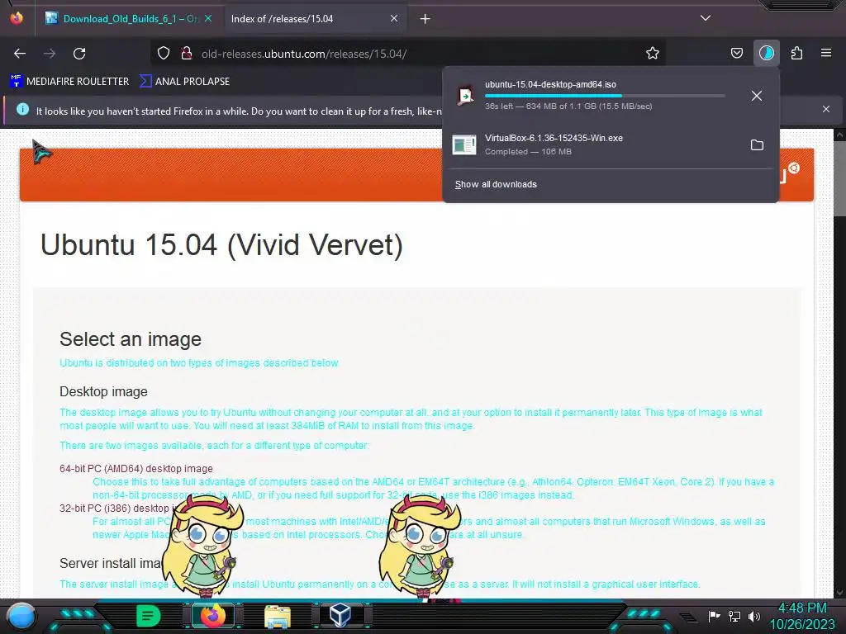Image resolution: width=846 pixels, height=634 pixels.
Task: Save page to Pocket
Action: (x=736, y=54)
